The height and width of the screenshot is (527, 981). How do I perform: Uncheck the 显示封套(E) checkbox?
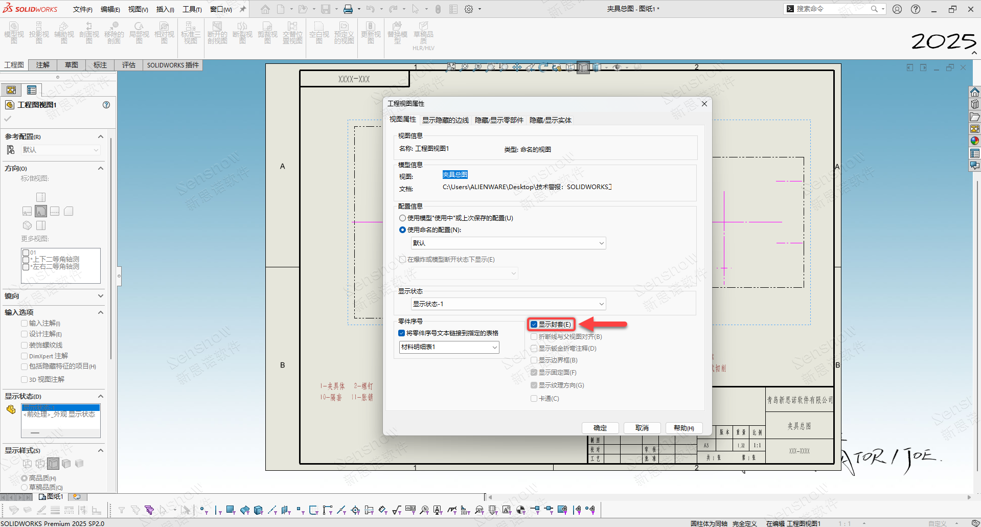(x=534, y=325)
